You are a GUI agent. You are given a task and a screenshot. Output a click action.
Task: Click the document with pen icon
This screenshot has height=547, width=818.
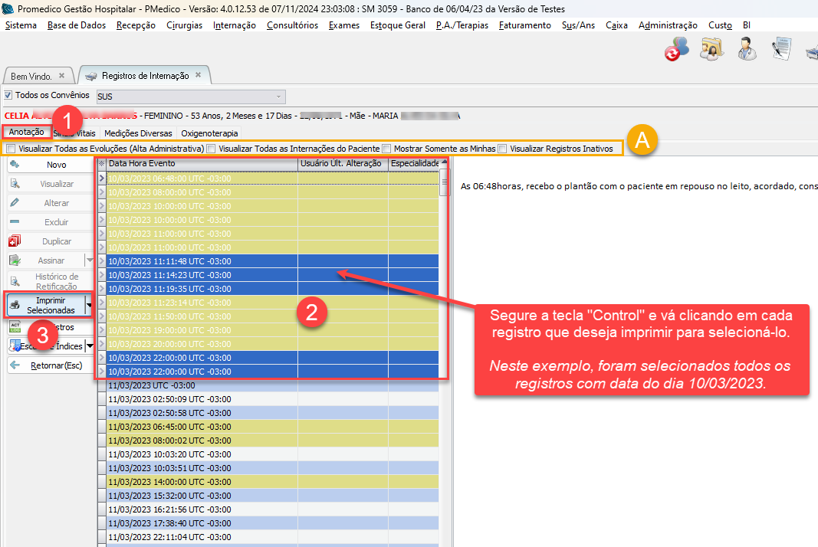point(781,49)
